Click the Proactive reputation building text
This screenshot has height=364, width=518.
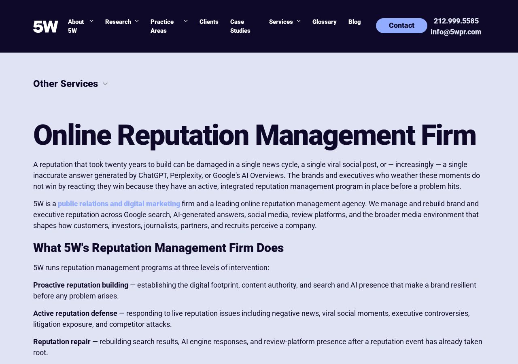[x=81, y=285]
